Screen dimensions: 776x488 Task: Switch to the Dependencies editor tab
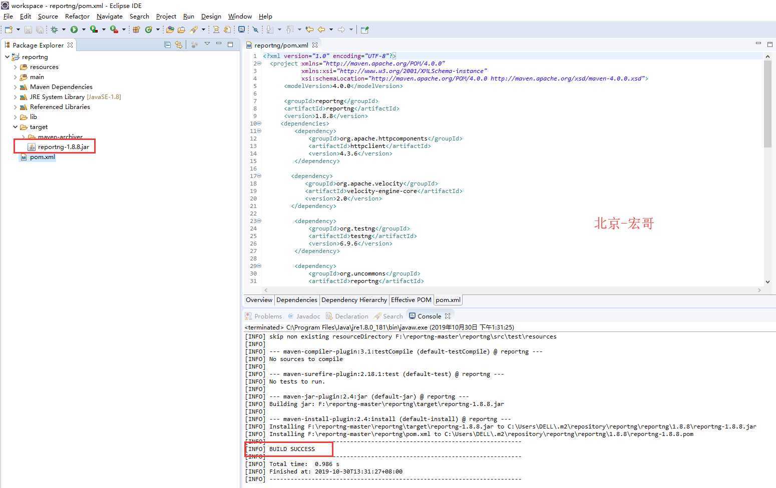coord(297,300)
